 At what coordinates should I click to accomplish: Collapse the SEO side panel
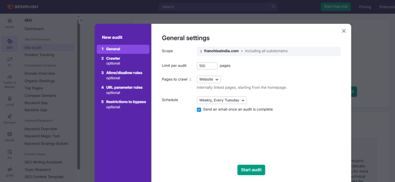pyautogui.click(x=81, y=21)
